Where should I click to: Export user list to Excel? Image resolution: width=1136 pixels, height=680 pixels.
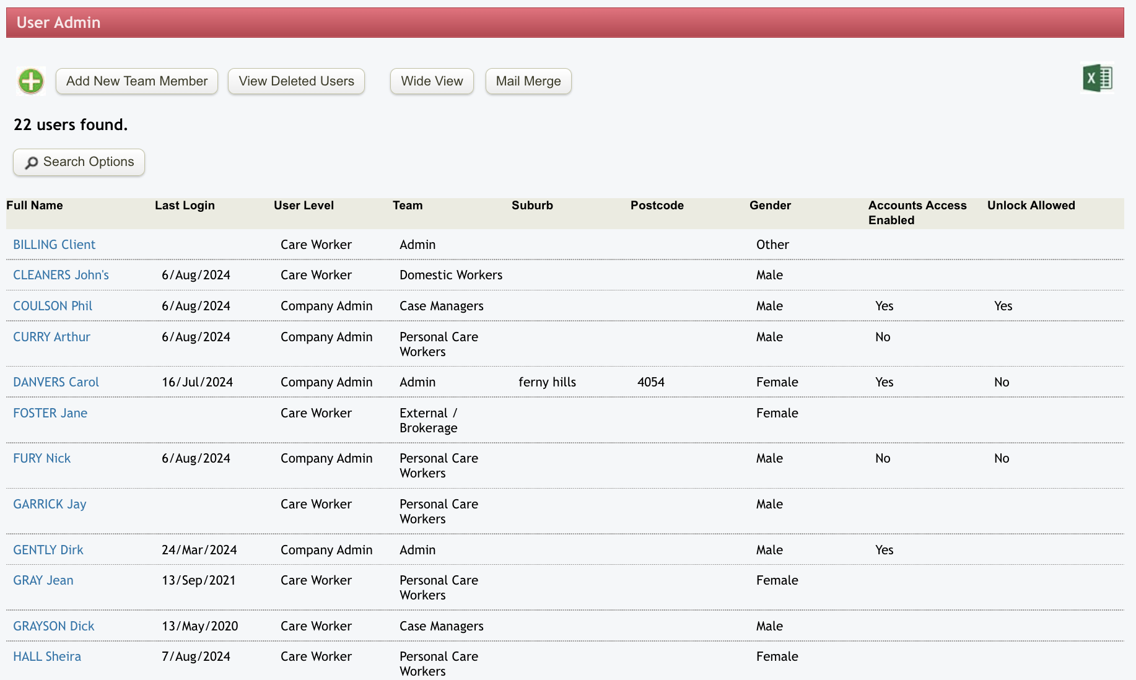pyautogui.click(x=1097, y=79)
